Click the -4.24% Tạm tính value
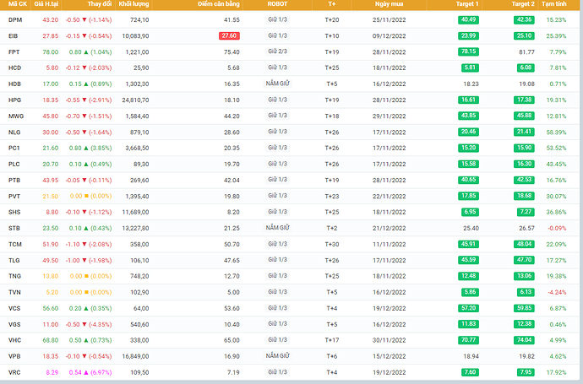Screen dimensions: 583x384 pos(557,292)
